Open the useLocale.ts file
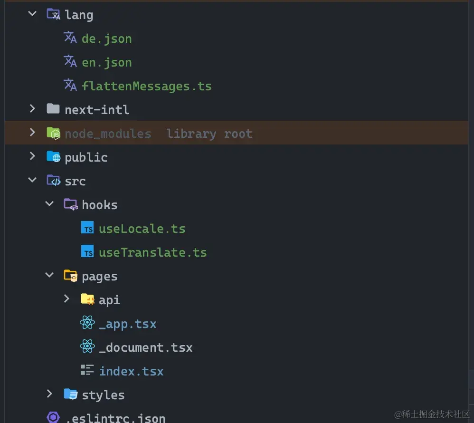This screenshot has width=474, height=423. pyautogui.click(x=142, y=229)
